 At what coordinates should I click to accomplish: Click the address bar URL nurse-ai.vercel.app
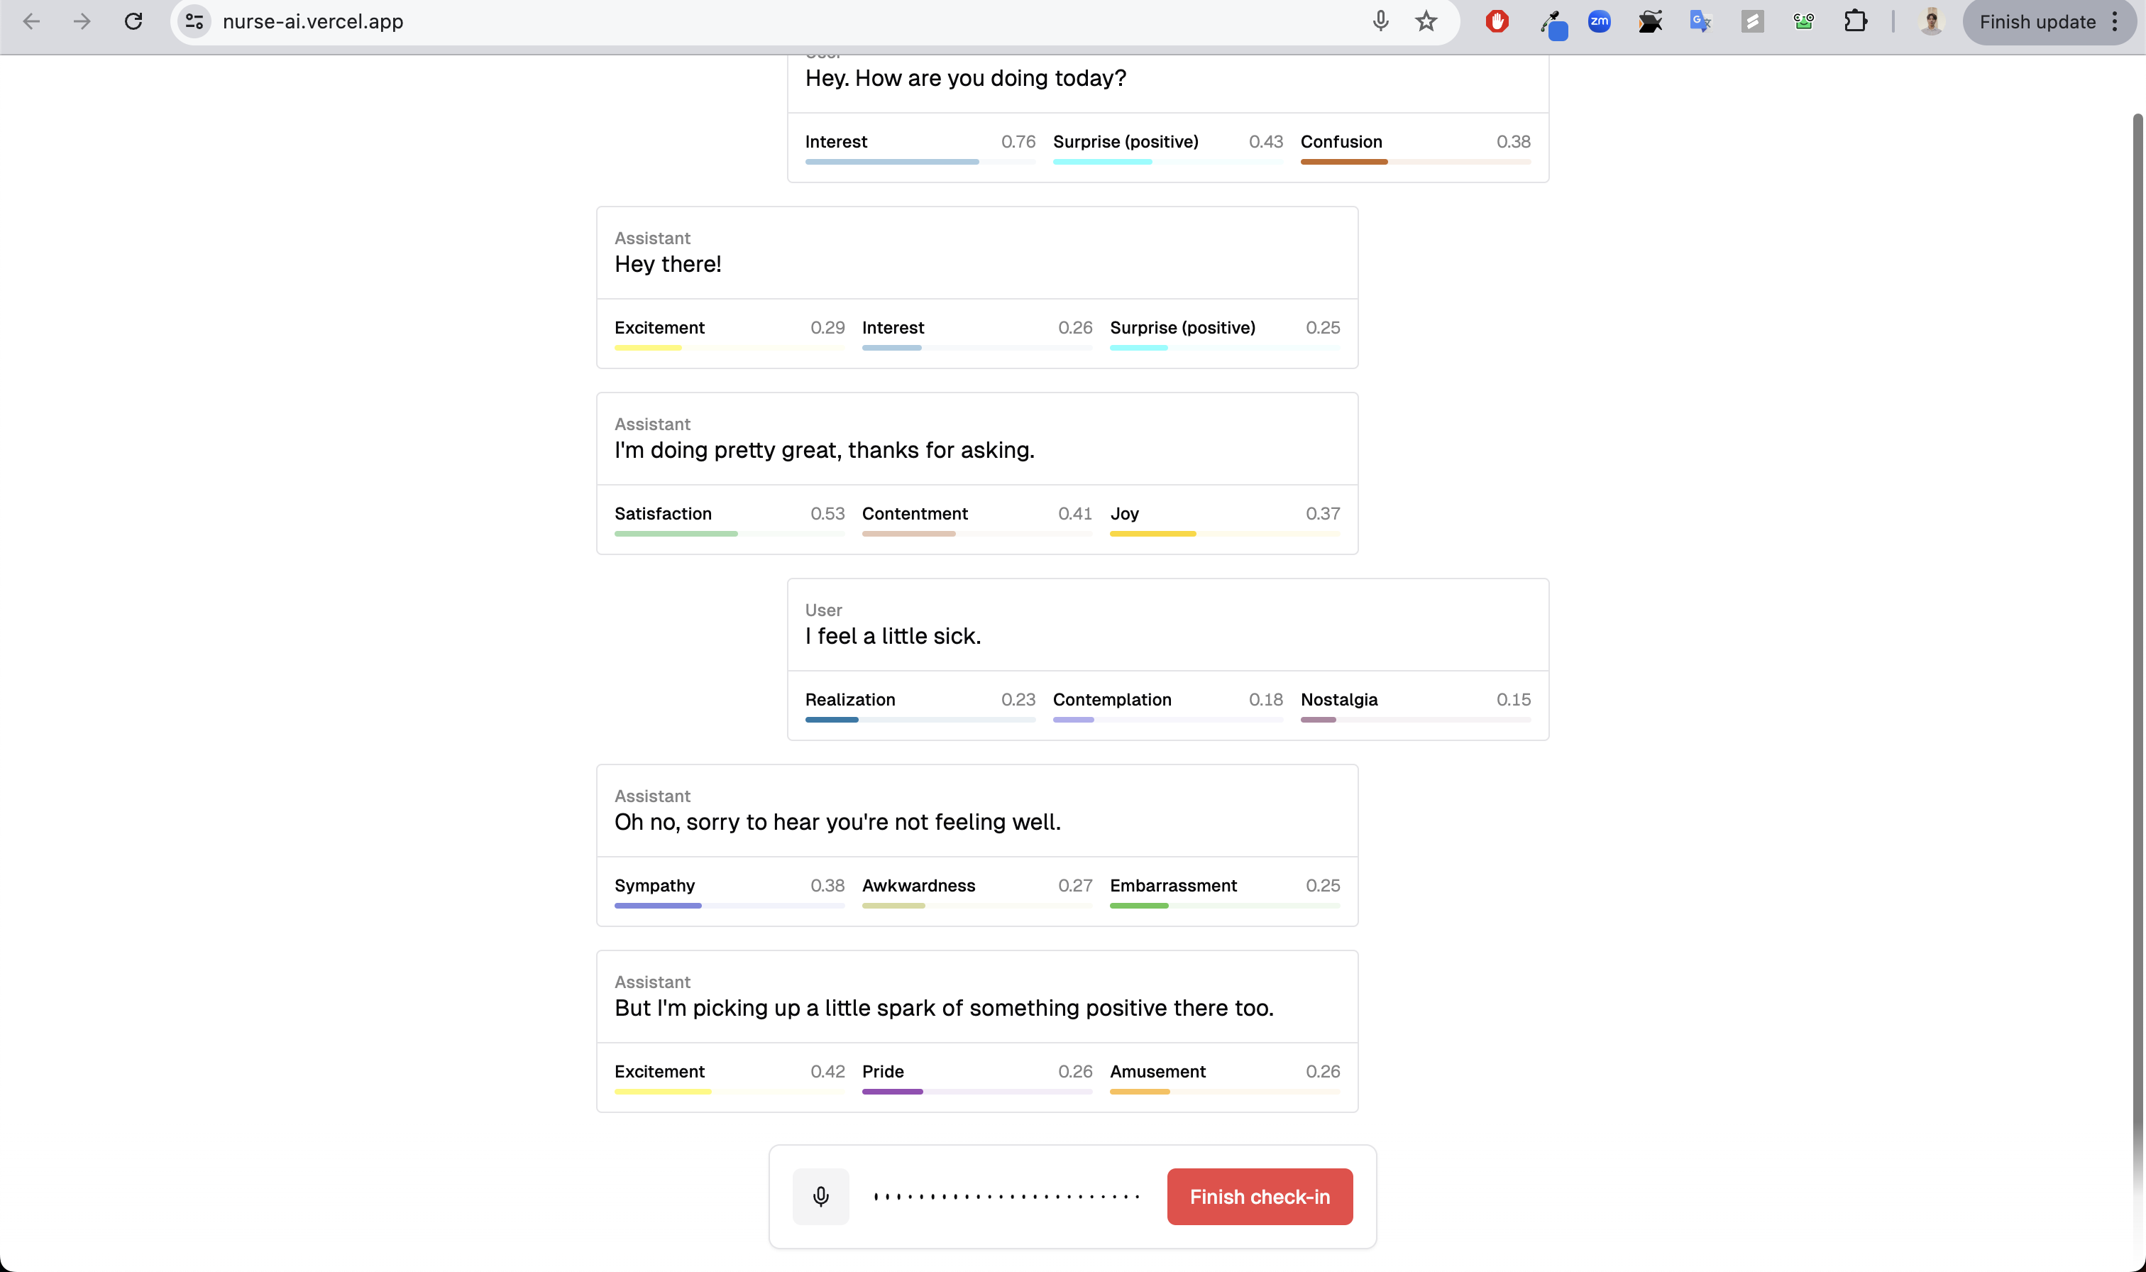click(313, 21)
